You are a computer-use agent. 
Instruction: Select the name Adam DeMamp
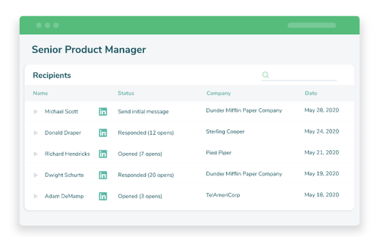pyautogui.click(x=64, y=196)
